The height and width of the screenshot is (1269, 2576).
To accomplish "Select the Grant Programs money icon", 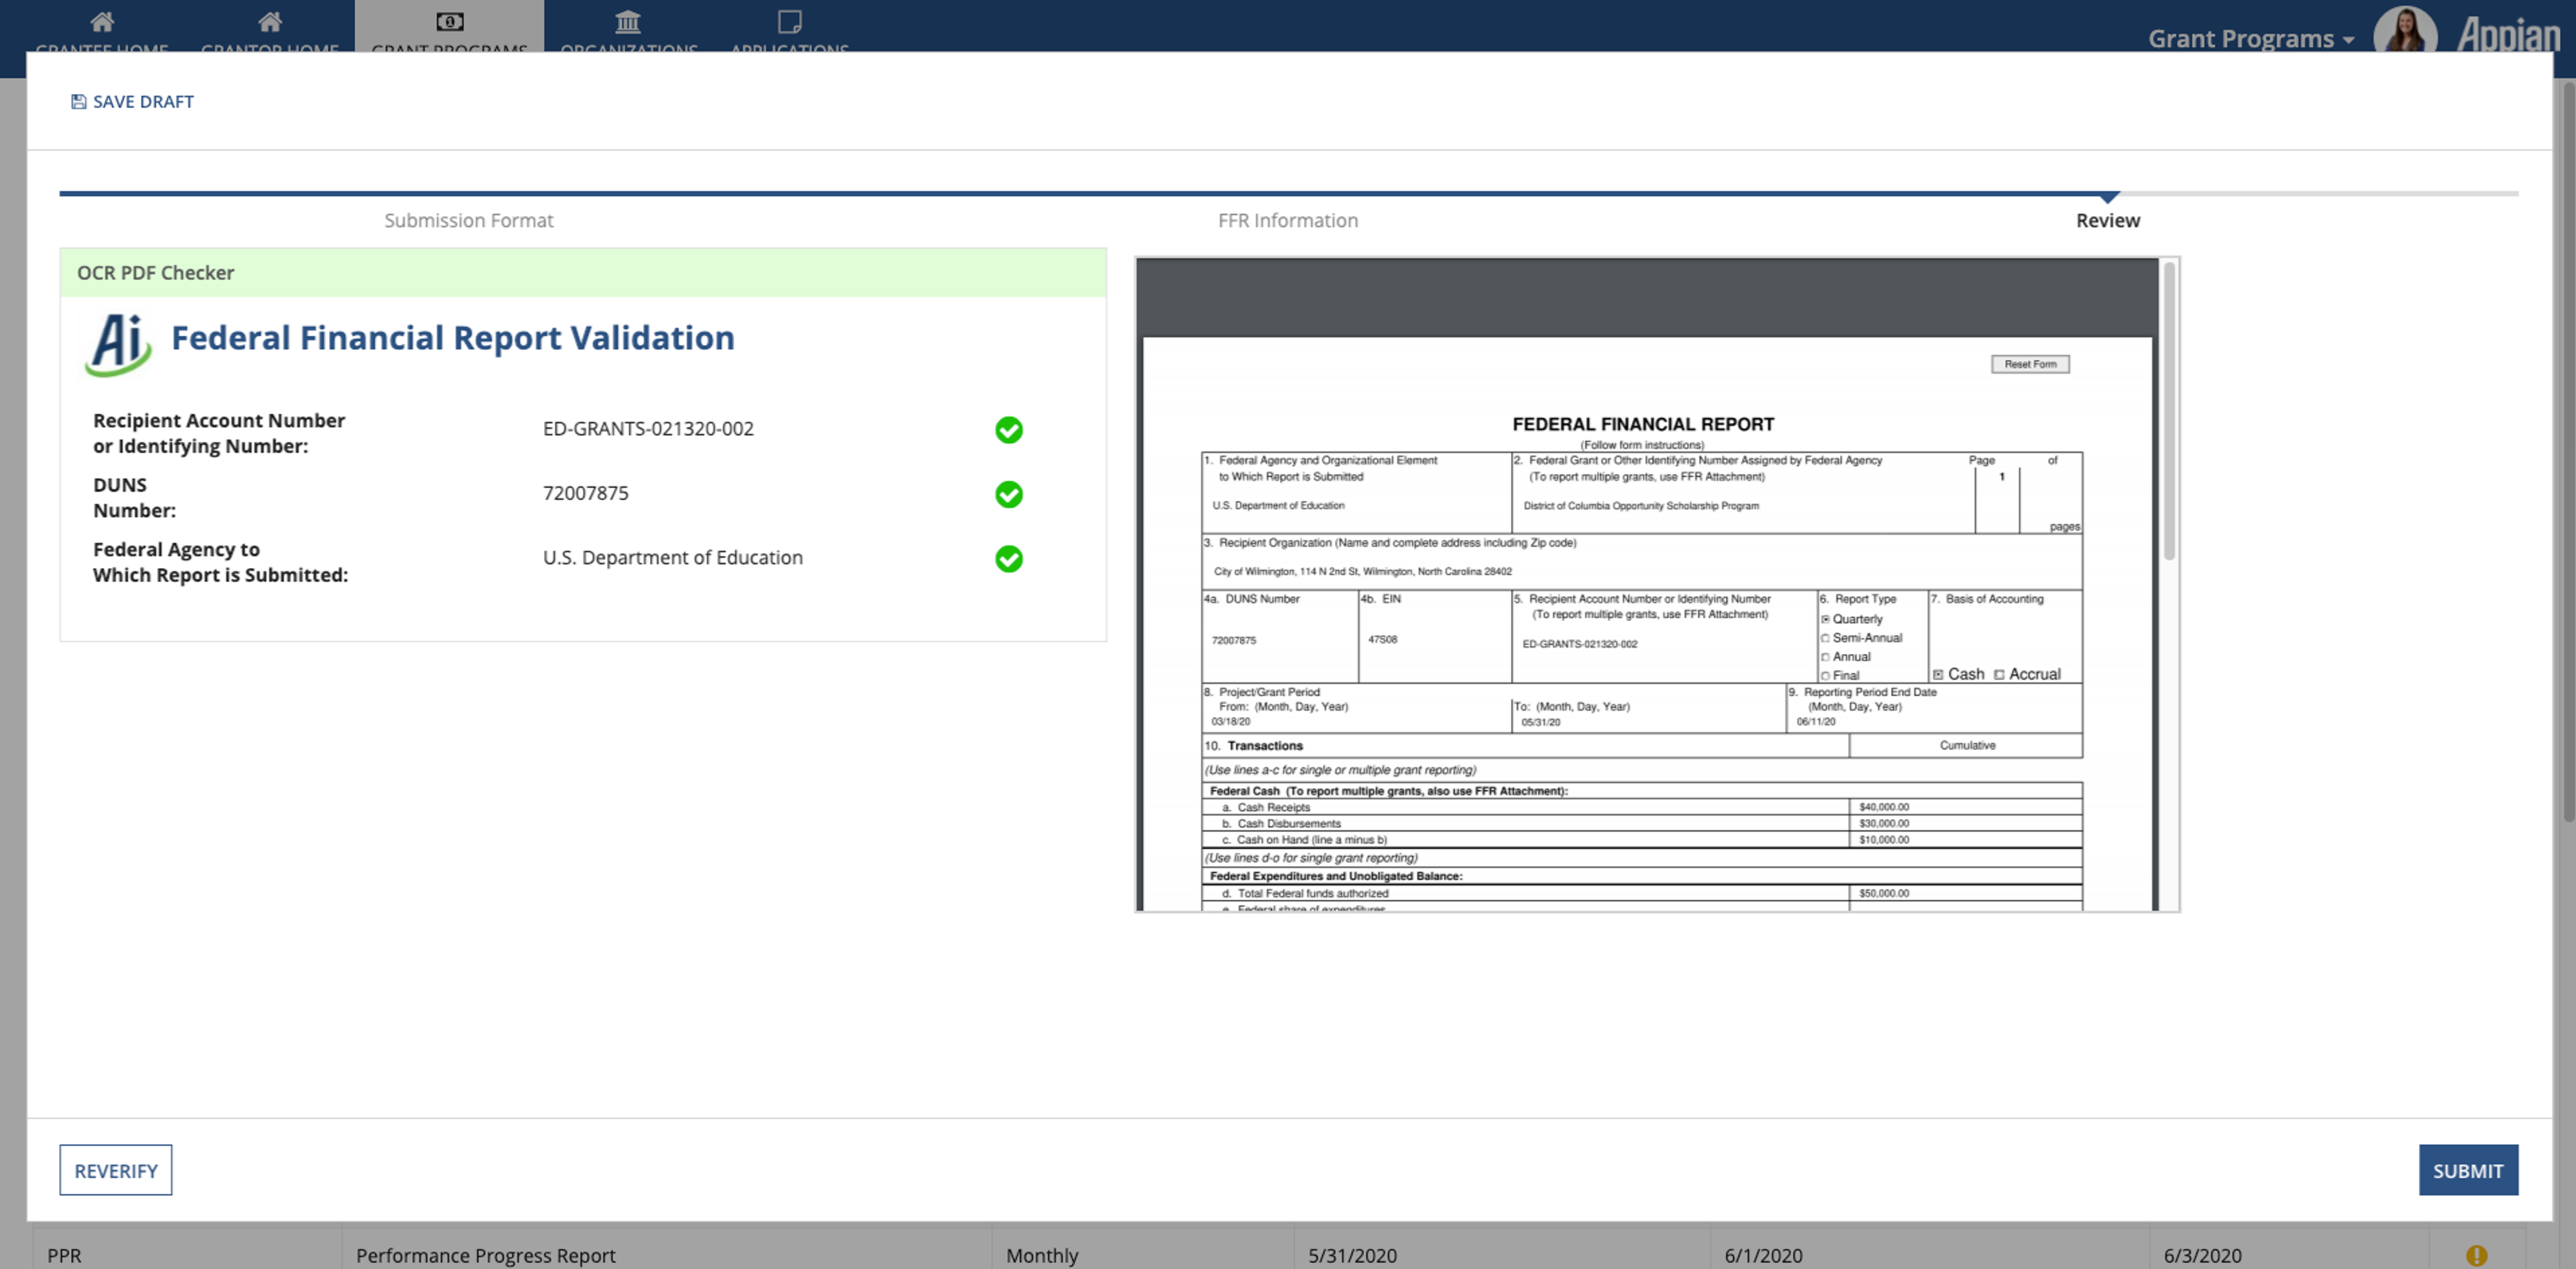I will [450, 21].
